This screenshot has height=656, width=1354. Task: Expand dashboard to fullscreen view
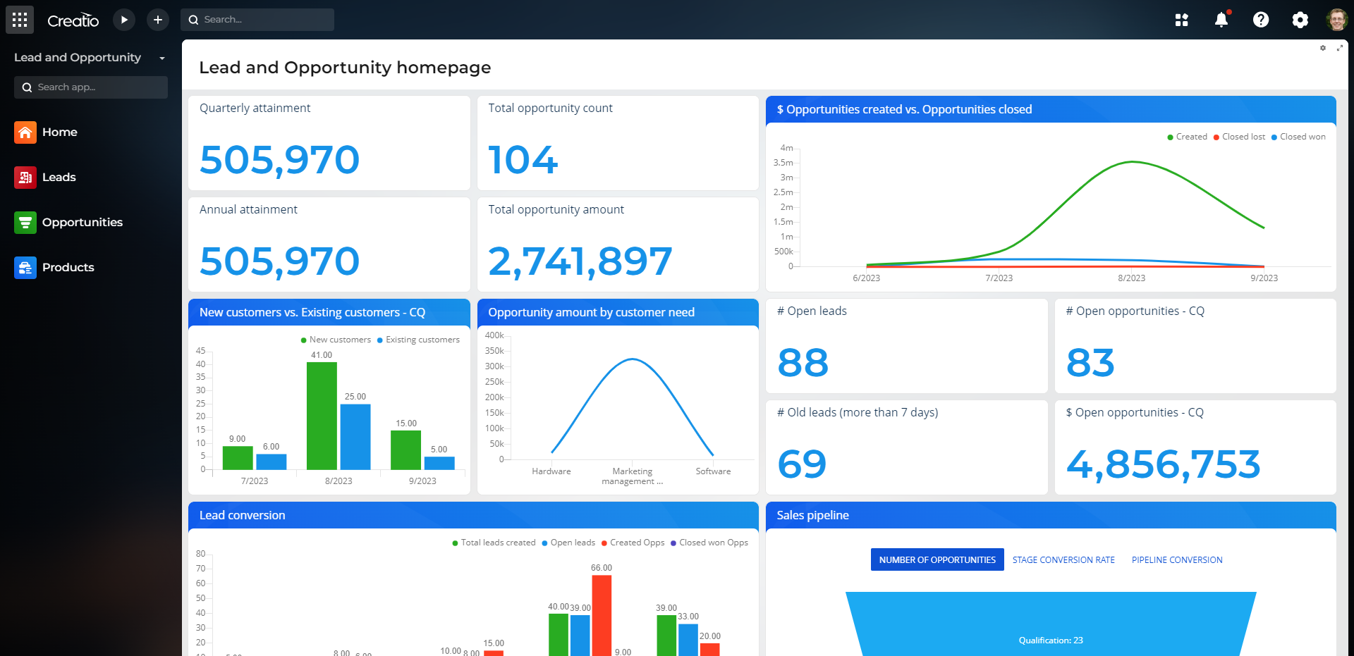coord(1341,48)
